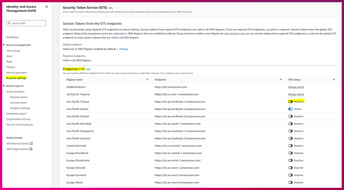Sort by STS status column arrow

[334, 80]
